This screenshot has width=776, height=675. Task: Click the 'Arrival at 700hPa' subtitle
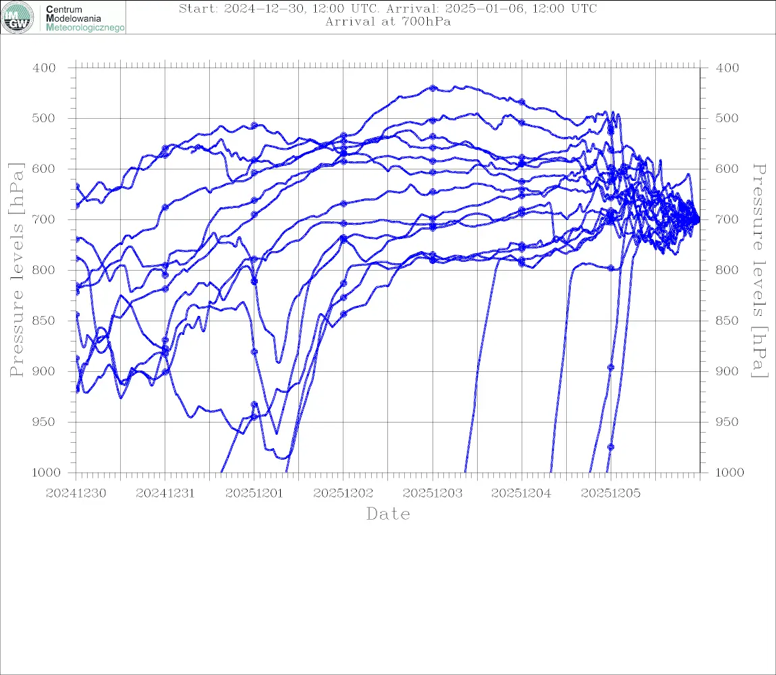pos(387,22)
